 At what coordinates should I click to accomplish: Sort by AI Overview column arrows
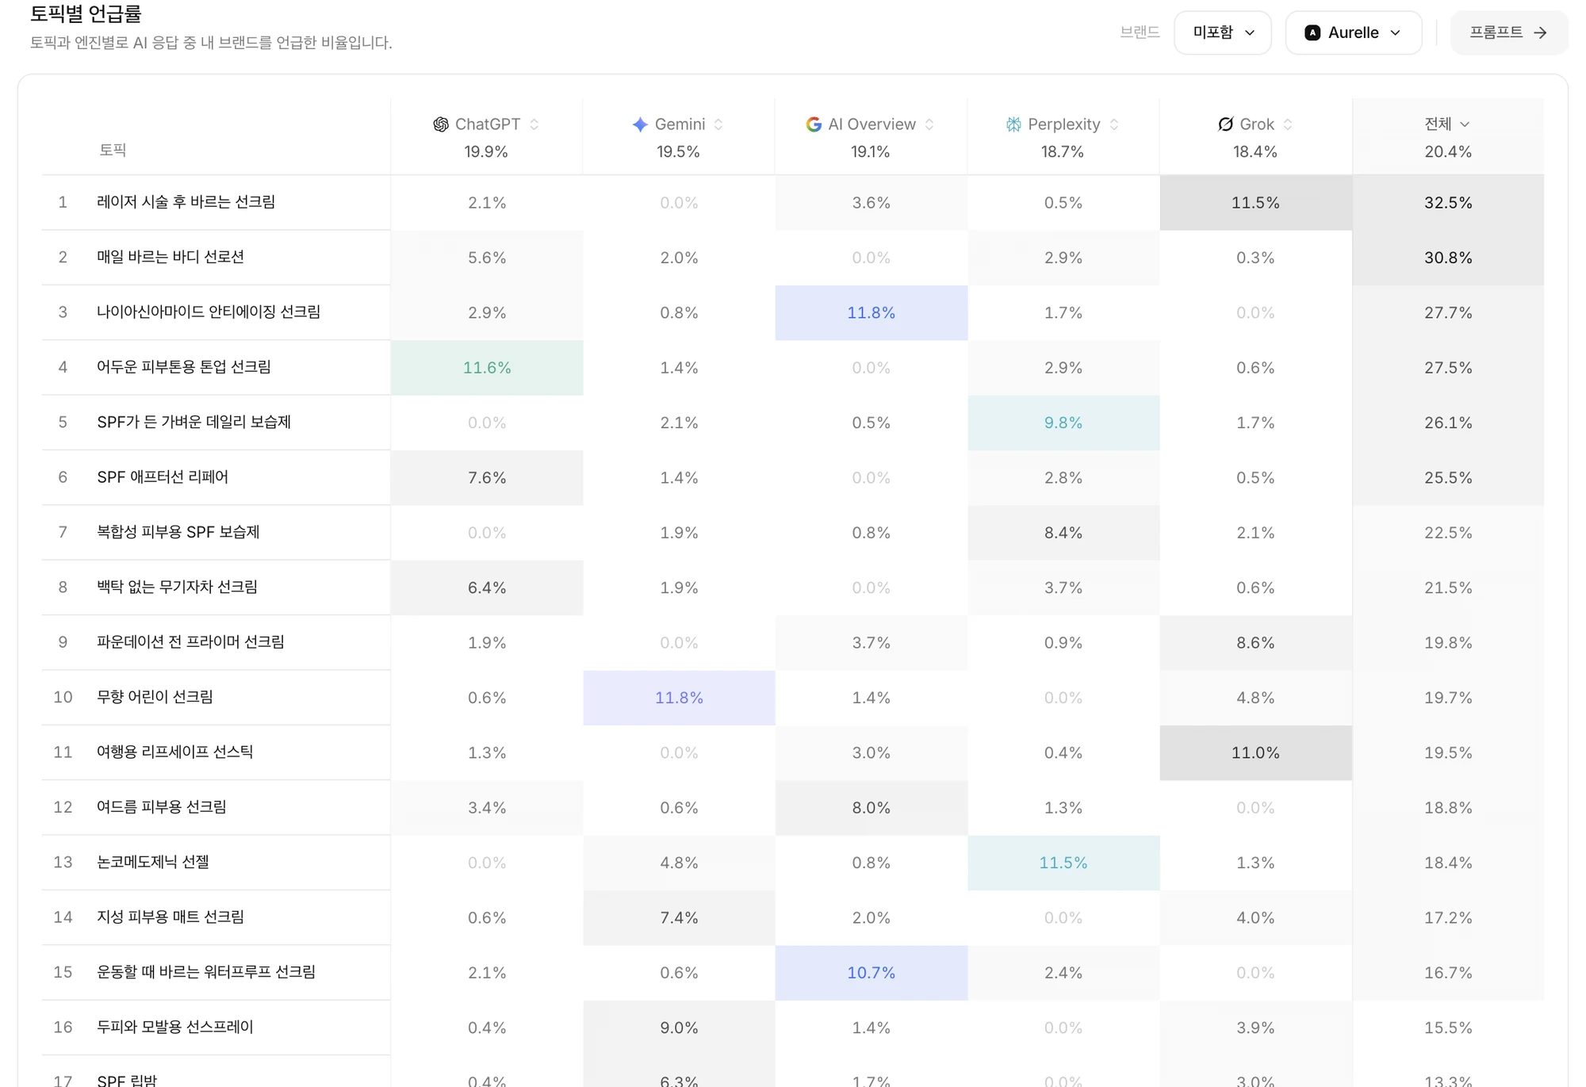tap(929, 124)
